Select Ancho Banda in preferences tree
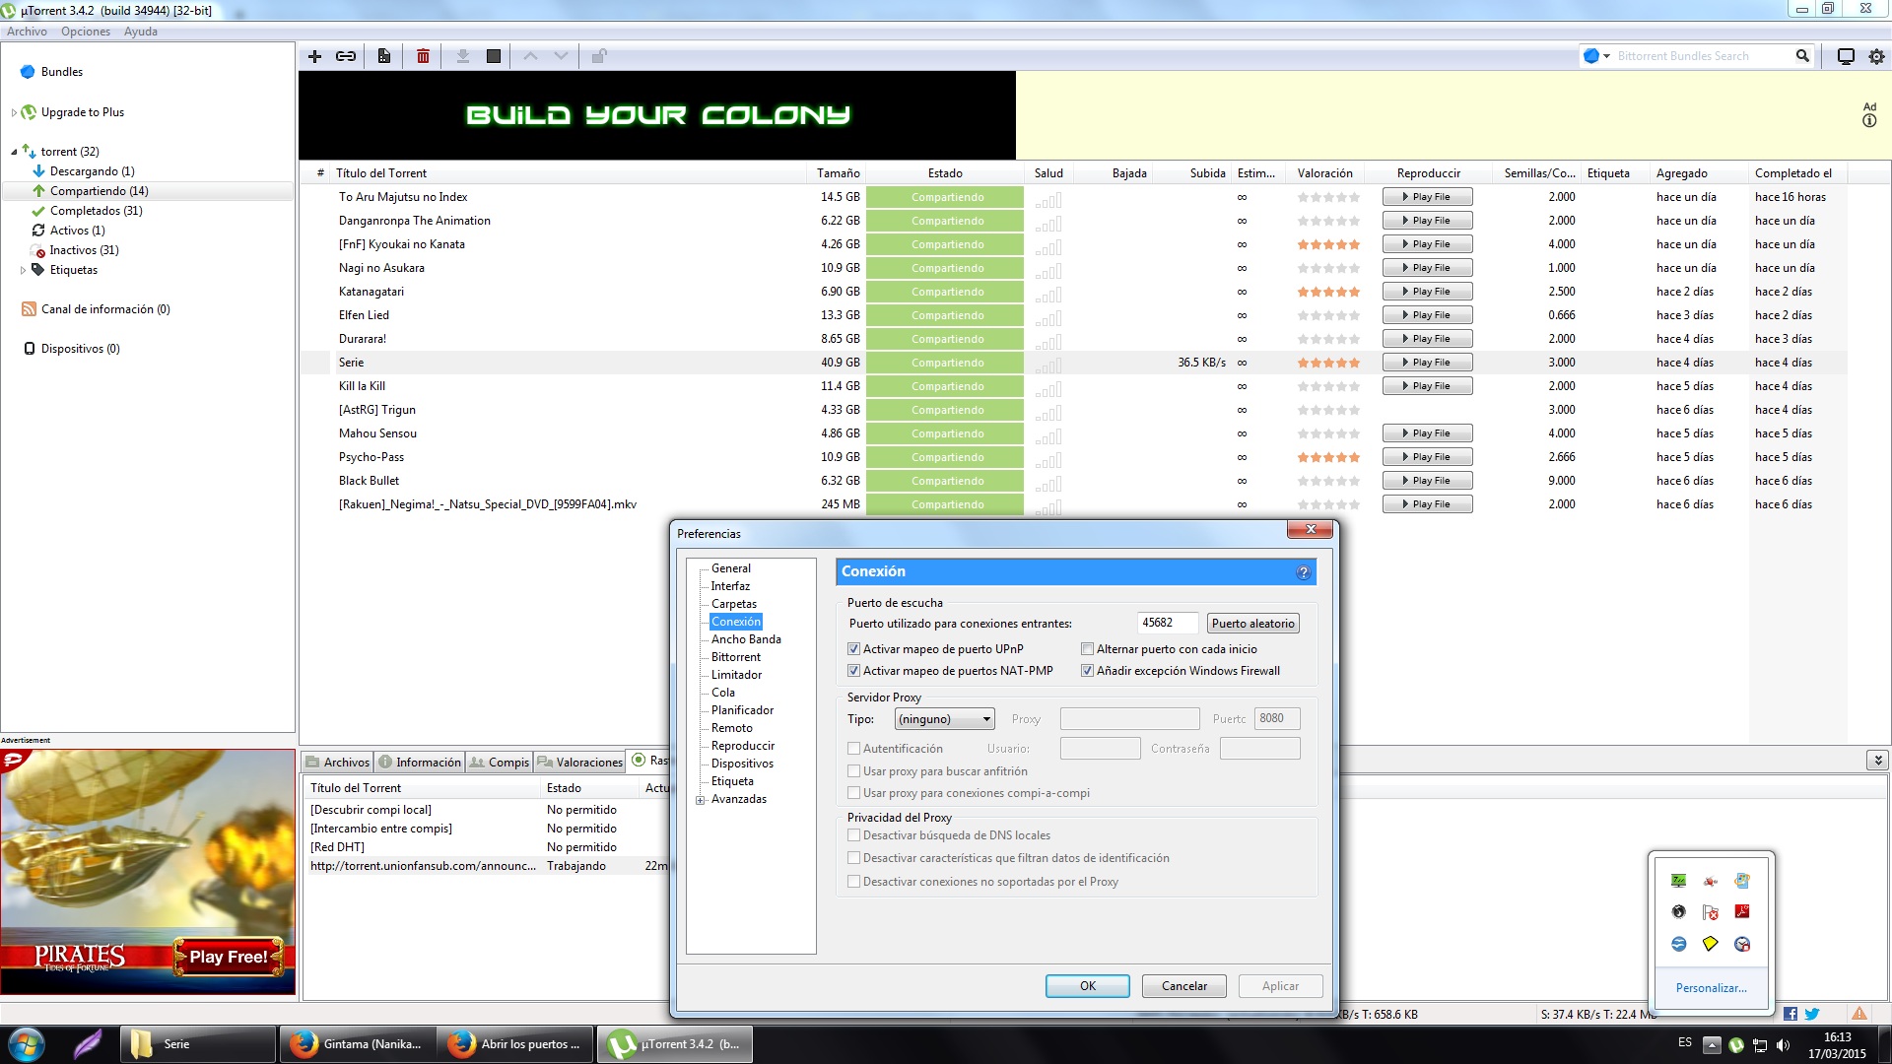1892x1064 pixels. (x=746, y=639)
